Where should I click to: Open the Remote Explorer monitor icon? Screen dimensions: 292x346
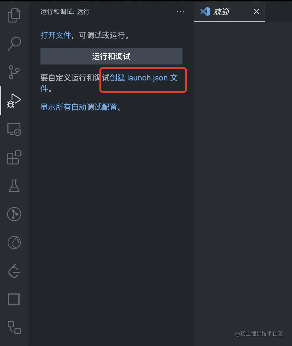click(14, 129)
